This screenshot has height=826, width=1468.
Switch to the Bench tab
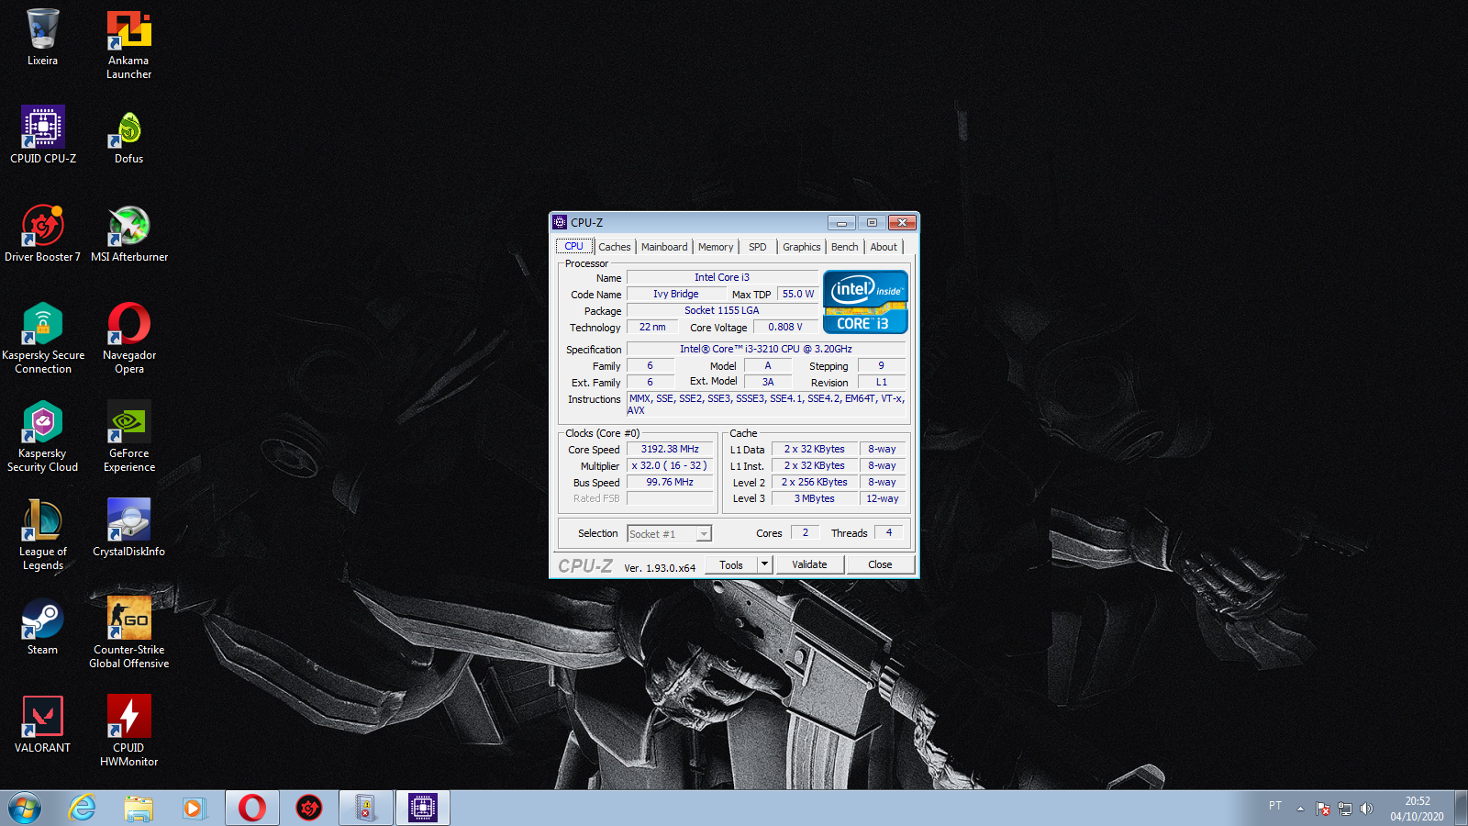(845, 247)
